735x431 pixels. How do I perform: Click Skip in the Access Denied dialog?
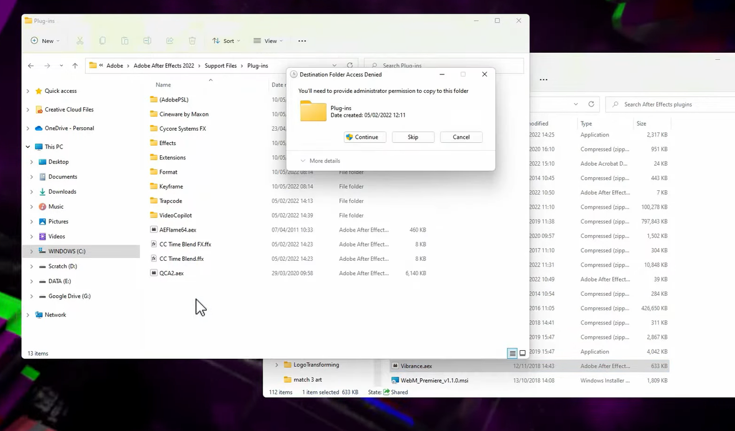(412, 137)
